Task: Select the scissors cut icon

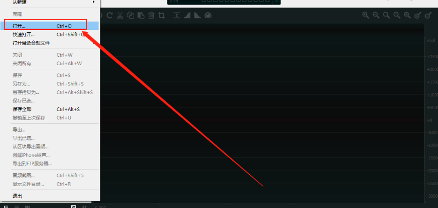Action: click(x=120, y=15)
